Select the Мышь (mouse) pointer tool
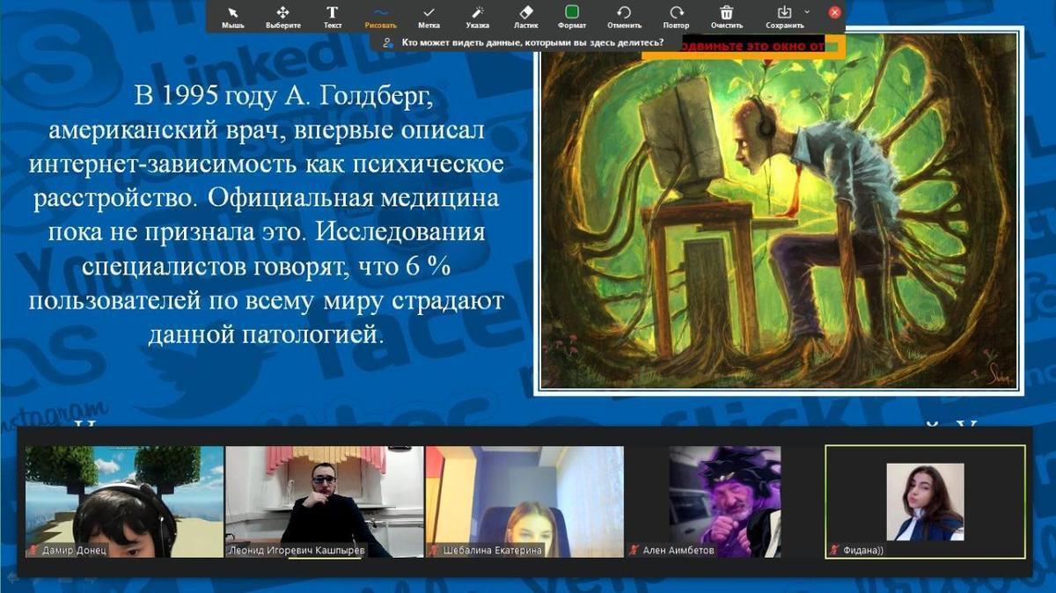This screenshot has width=1056, height=593. pos(232,16)
